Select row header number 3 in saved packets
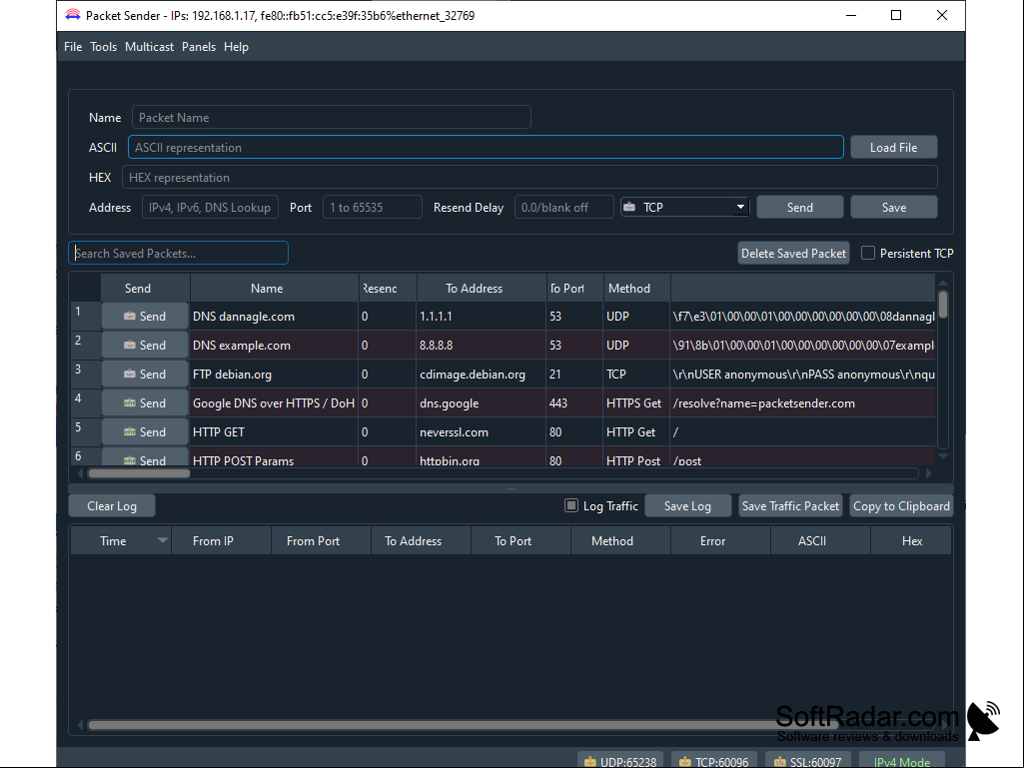Image resolution: width=1024 pixels, height=768 pixels. (x=86, y=375)
